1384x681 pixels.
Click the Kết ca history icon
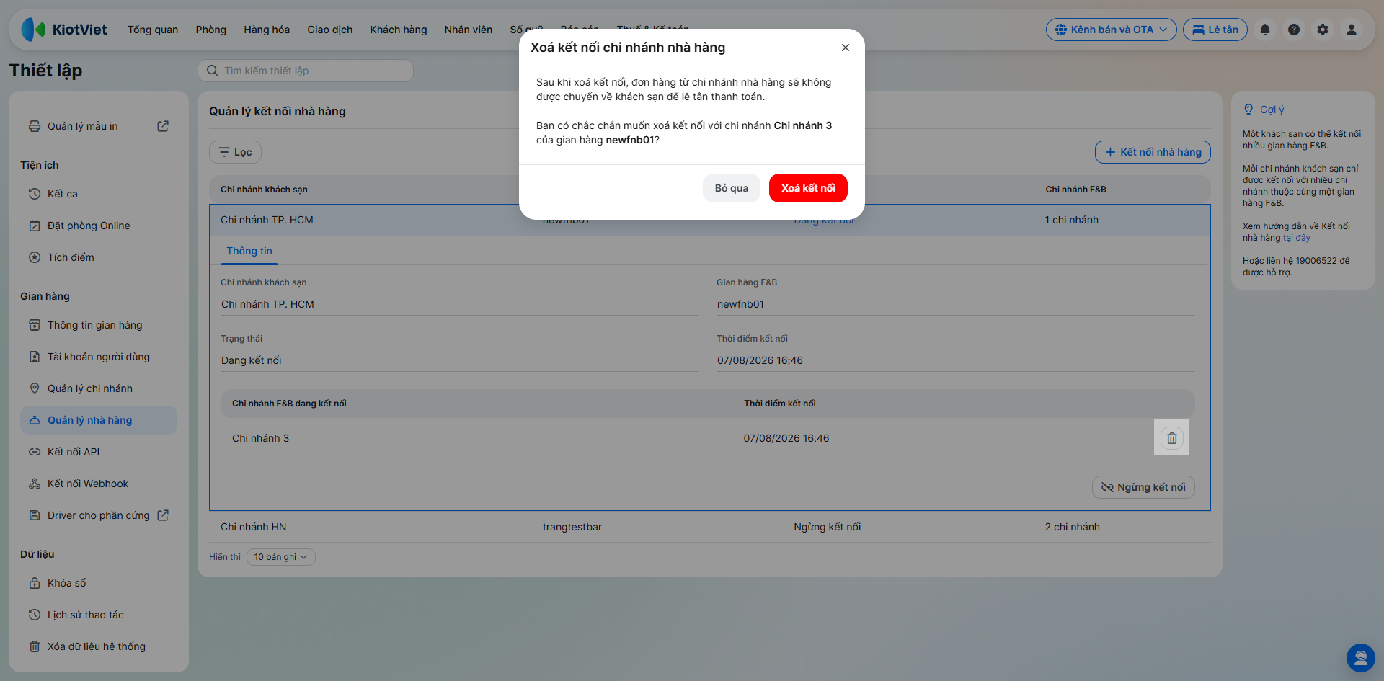35,194
